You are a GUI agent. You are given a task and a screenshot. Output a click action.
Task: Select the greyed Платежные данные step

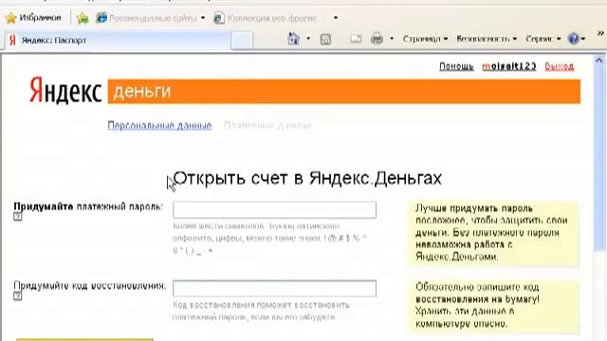pos(267,125)
